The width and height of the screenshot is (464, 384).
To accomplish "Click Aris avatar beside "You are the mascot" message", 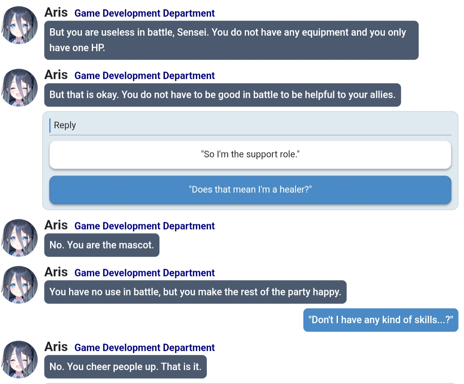I will (x=19, y=238).
